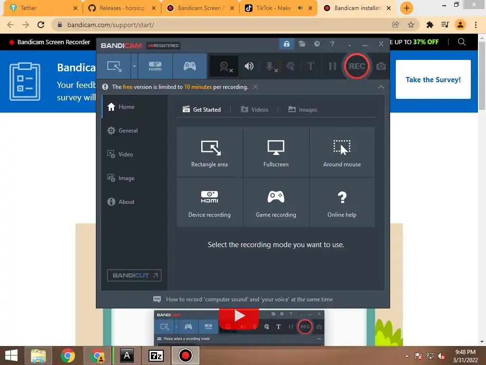Toggle webcam overlay icon

pos(224,66)
